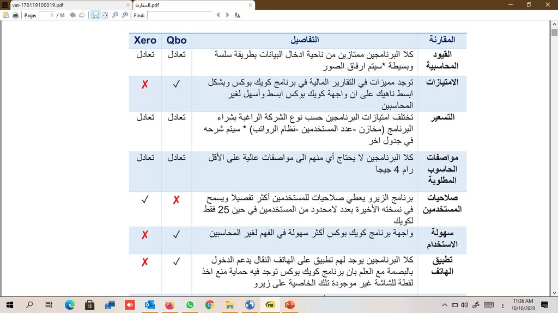
Task: Open the blue windows app on taskbar
Action: pyautogui.click(x=110, y=305)
